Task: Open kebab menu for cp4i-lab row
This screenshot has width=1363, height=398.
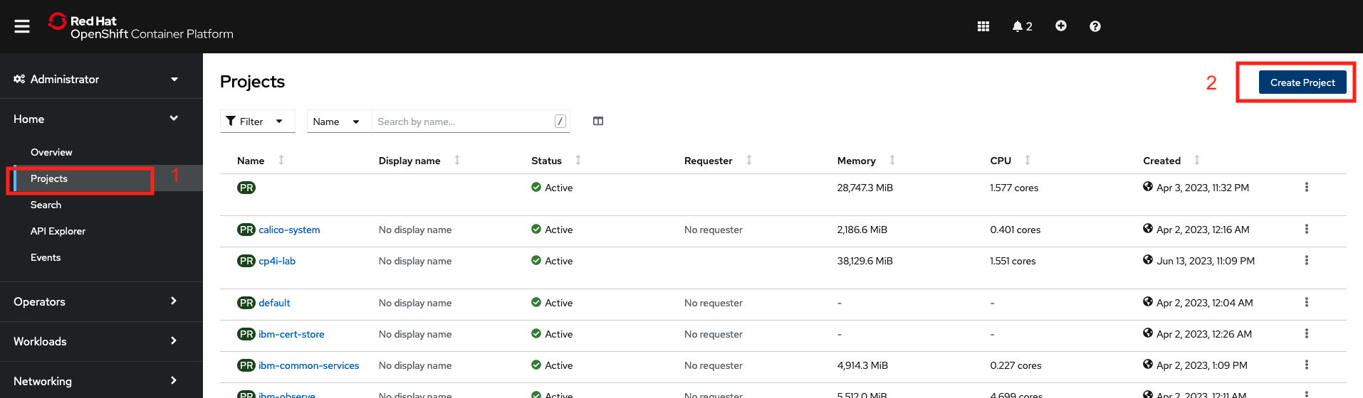Action: coord(1307,260)
